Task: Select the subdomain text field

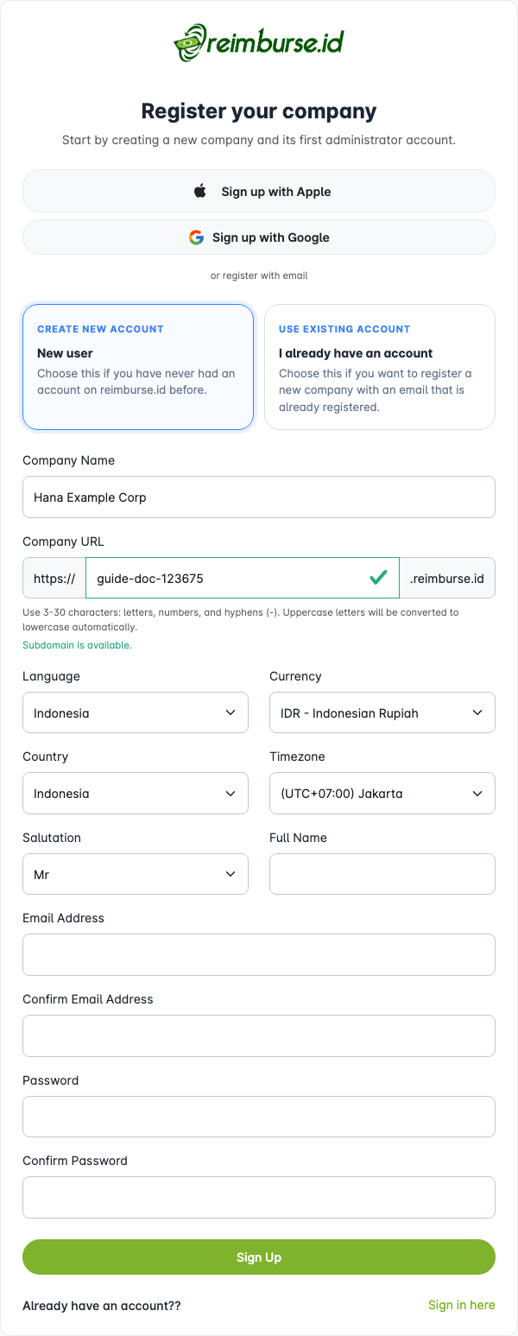Action: pyautogui.click(x=216, y=577)
